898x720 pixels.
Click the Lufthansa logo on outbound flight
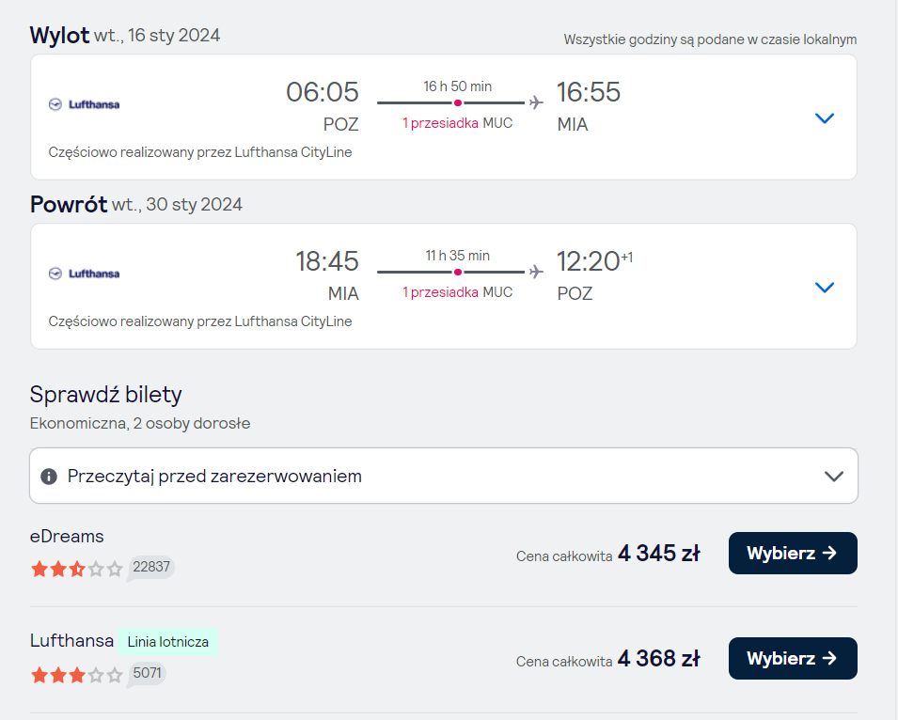click(85, 104)
